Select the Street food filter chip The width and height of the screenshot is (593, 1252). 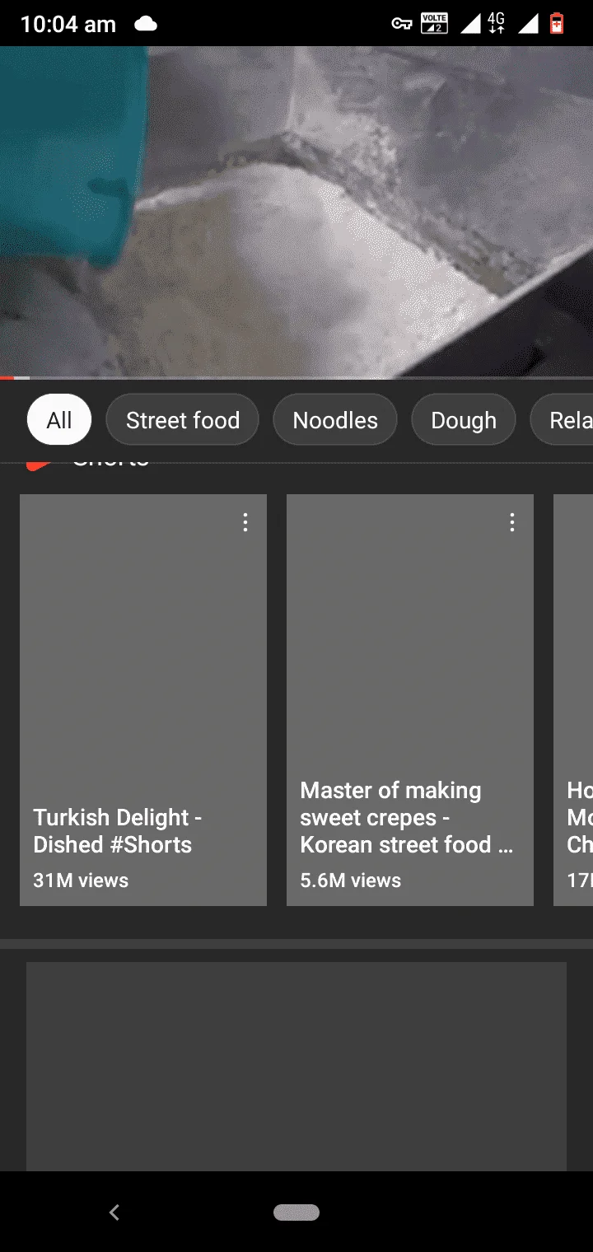183,420
